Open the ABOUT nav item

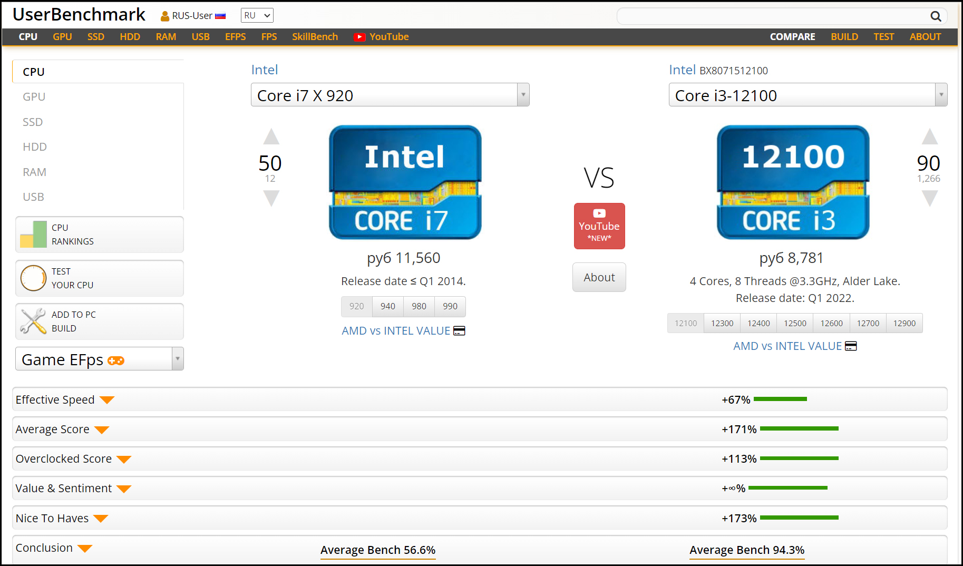pyautogui.click(x=925, y=37)
